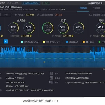
Task: Click the KINGSTON SA400S37480G text
Action: coord(77,78)
